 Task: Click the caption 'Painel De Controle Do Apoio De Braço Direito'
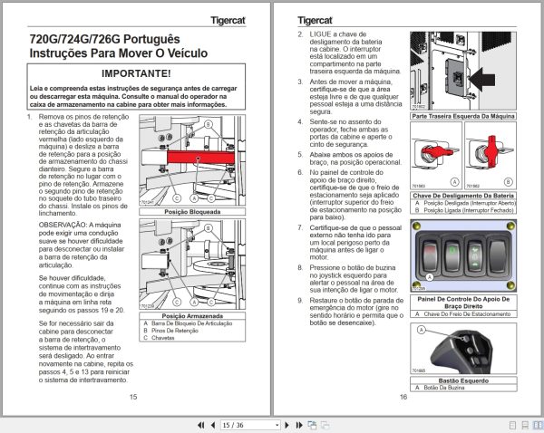click(463, 303)
